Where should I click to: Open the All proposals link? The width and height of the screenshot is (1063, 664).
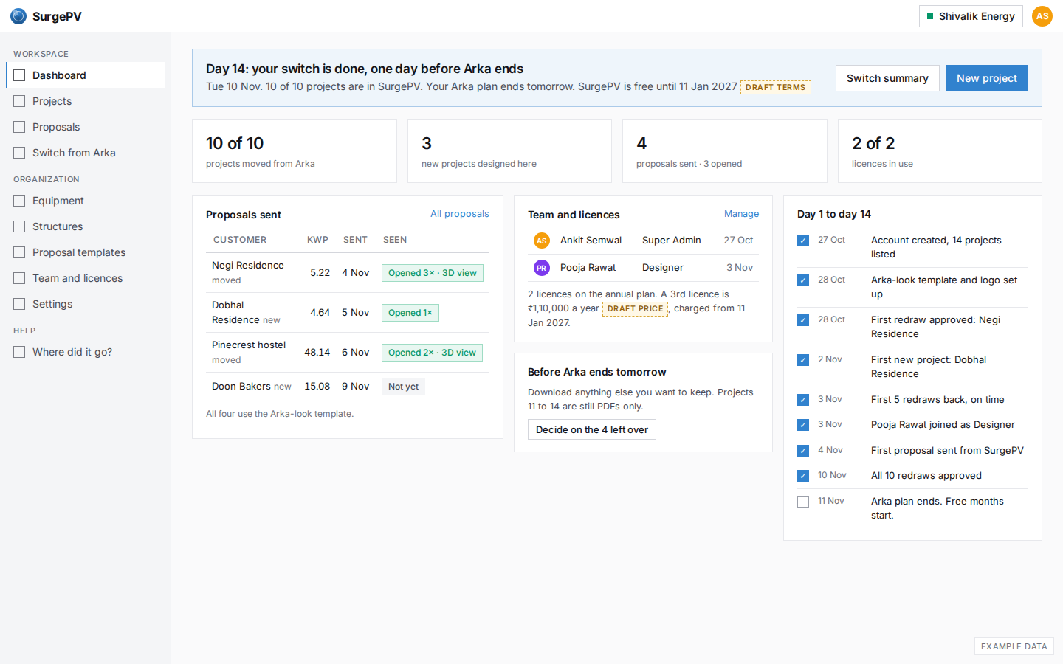coord(460,214)
